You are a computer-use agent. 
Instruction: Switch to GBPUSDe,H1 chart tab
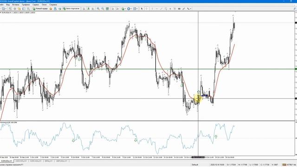pos(62,161)
